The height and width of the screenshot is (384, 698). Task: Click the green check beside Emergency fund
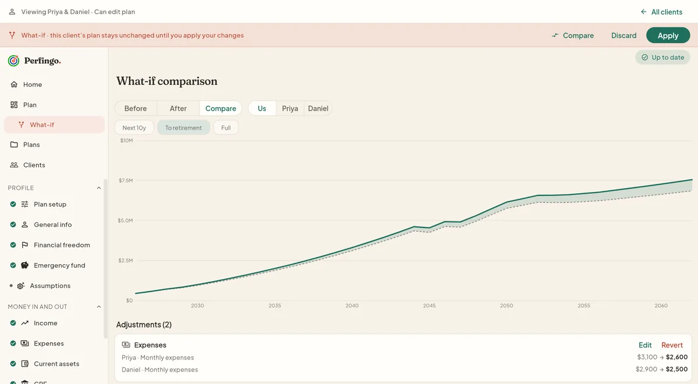click(13, 265)
